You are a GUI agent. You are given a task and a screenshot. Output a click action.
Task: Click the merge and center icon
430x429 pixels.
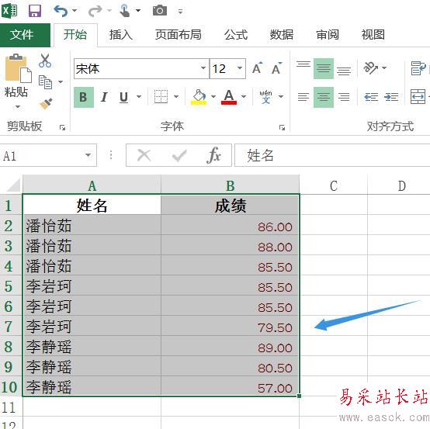(x=418, y=97)
